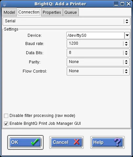Minimize the Add a Printer window
The image size is (133, 157).
116,4
